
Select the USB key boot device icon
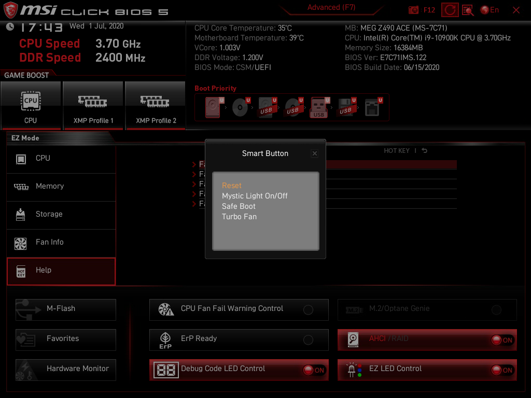point(319,108)
